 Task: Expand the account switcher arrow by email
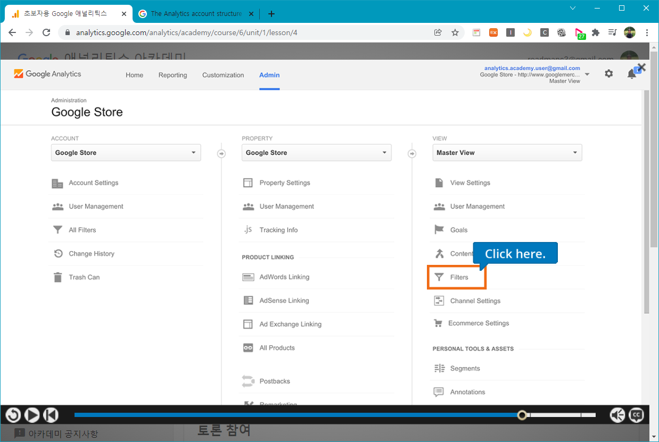tap(587, 74)
